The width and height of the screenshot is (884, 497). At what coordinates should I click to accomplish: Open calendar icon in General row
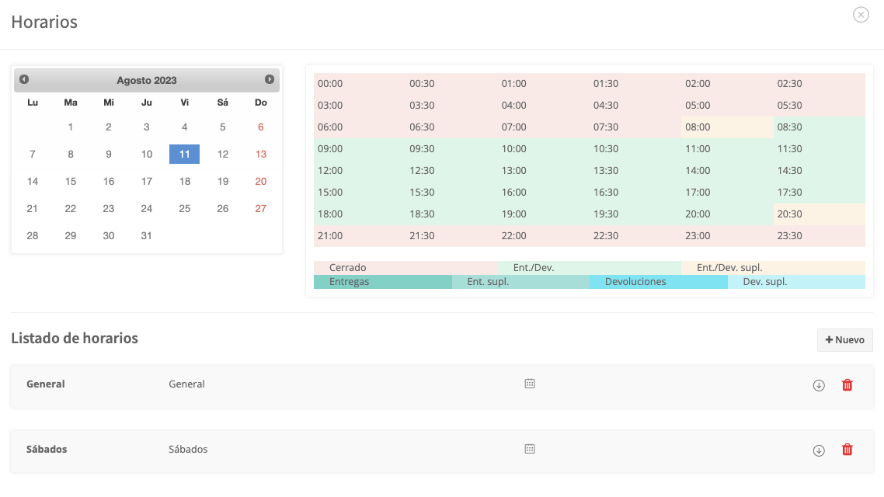point(529,384)
